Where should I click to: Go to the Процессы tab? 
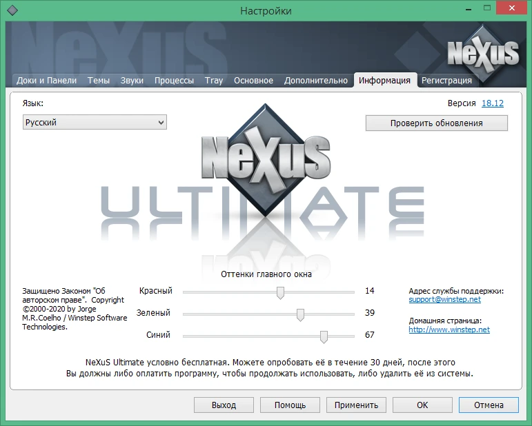[x=174, y=81]
